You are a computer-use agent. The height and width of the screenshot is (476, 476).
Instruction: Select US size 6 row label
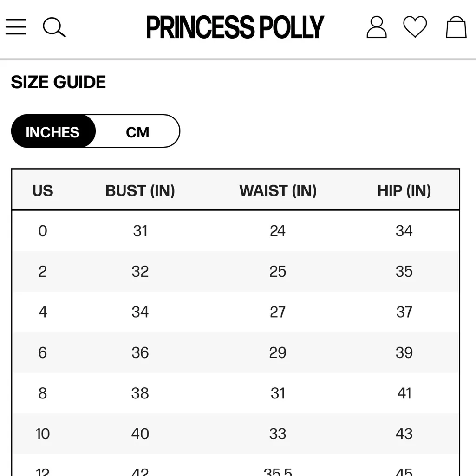pyautogui.click(x=43, y=352)
